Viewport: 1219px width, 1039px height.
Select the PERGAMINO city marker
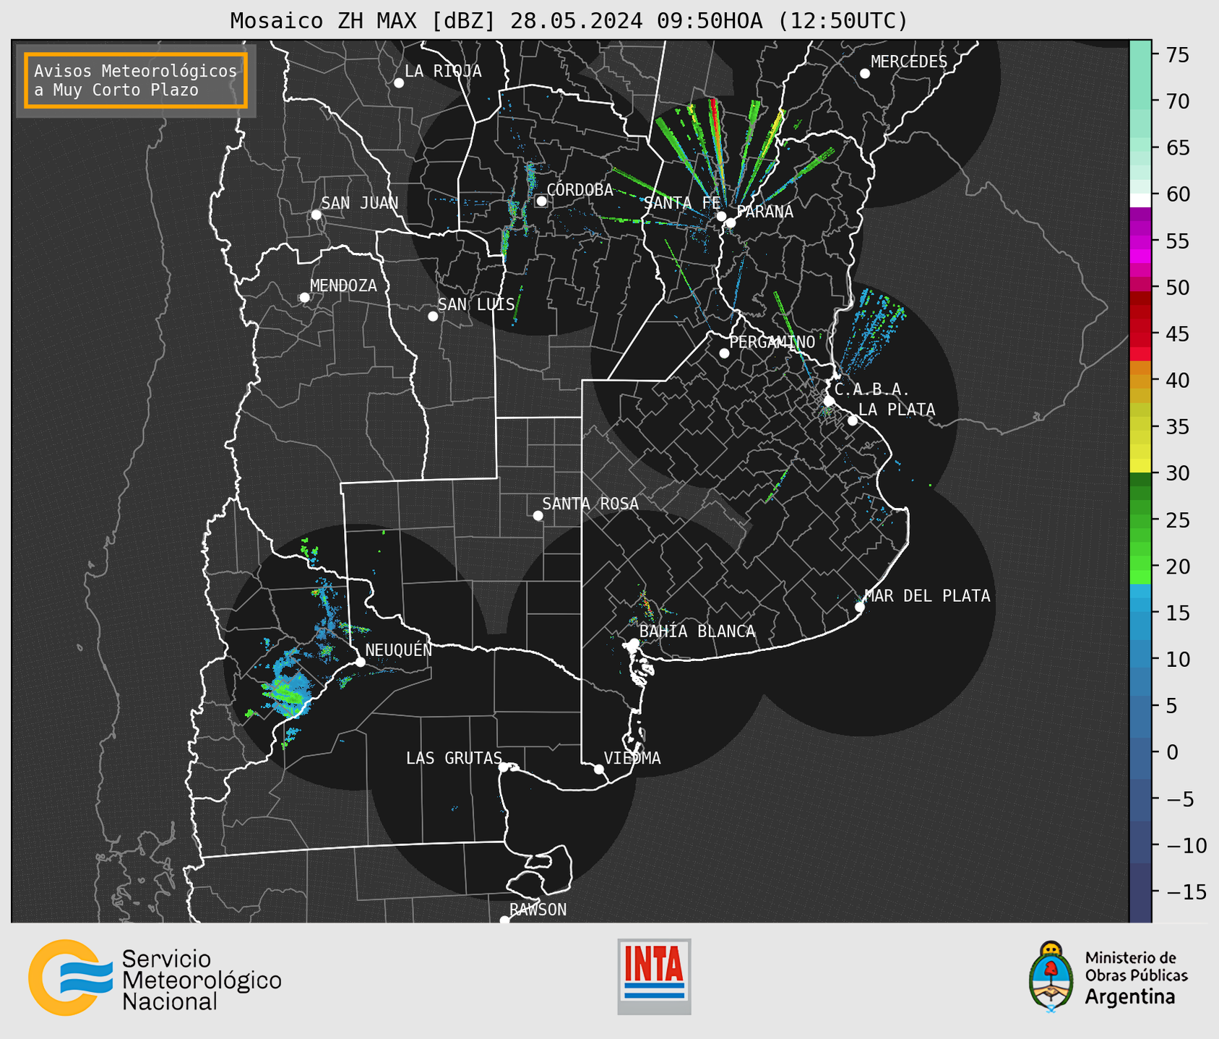(x=724, y=353)
